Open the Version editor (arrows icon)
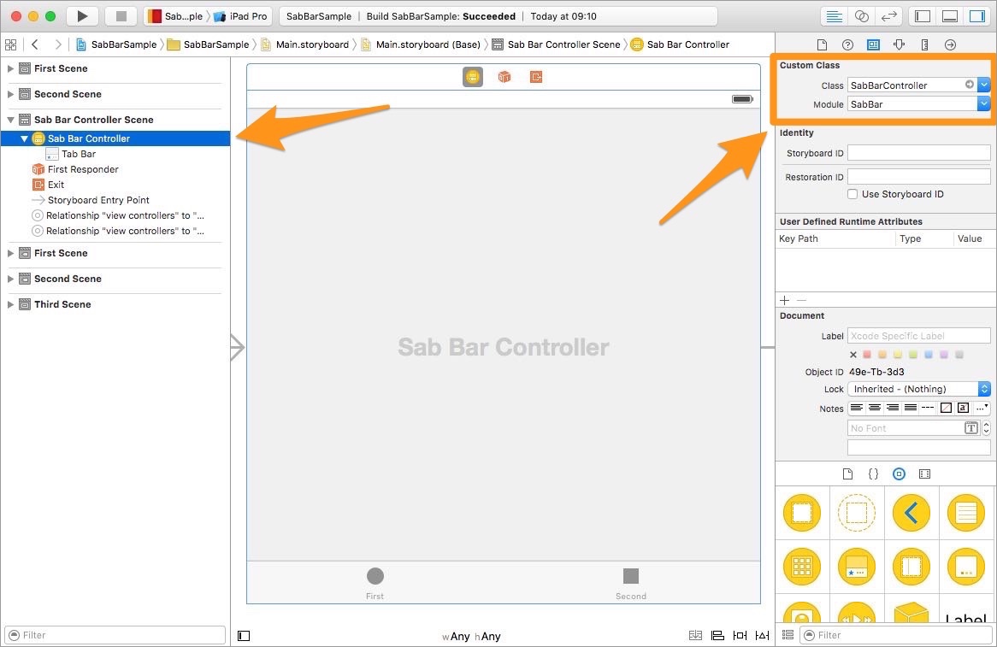The width and height of the screenshot is (997, 647). [x=889, y=16]
